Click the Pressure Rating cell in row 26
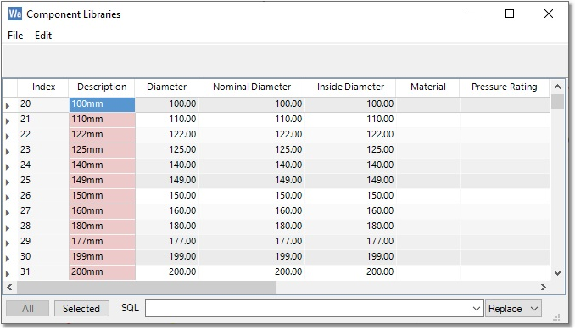The height and width of the screenshot is (330, 575). click(x=505, y=196)
